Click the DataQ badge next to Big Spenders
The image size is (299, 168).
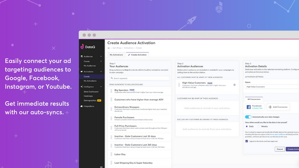click(x=132, y=90)
